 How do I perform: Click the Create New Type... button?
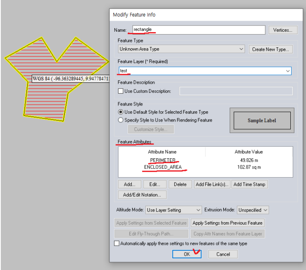coord(270,49)
